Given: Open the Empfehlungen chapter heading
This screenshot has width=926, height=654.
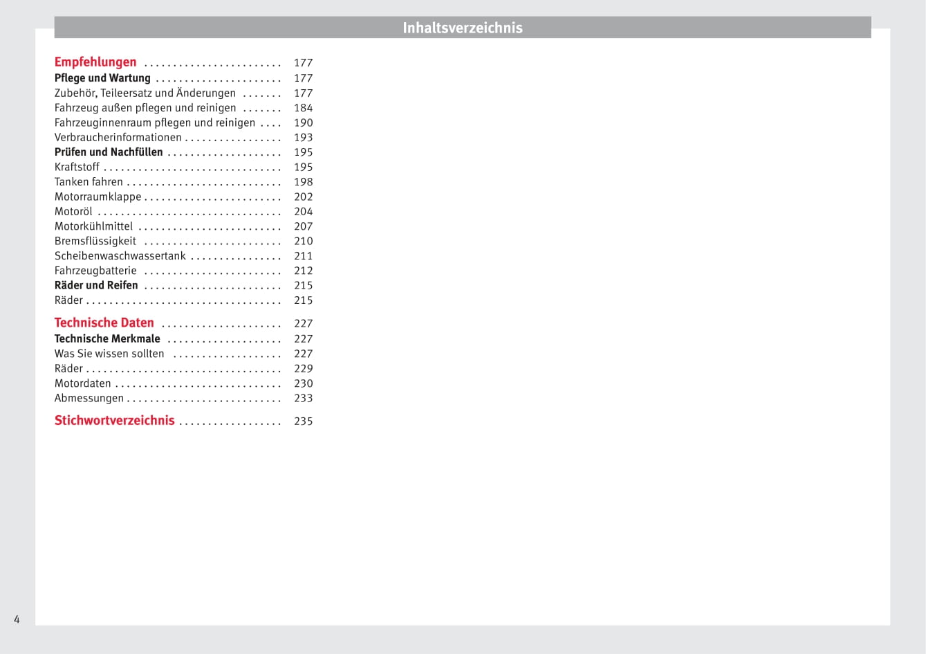Looking at the screenshot, I should 95,62.
